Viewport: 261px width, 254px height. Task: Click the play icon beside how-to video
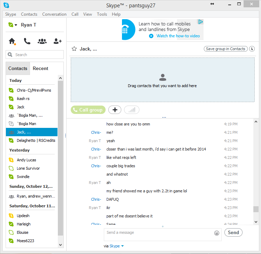tap(151, 36)
